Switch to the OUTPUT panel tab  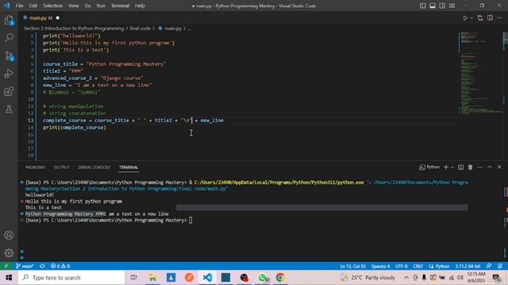tap(62, 167)
